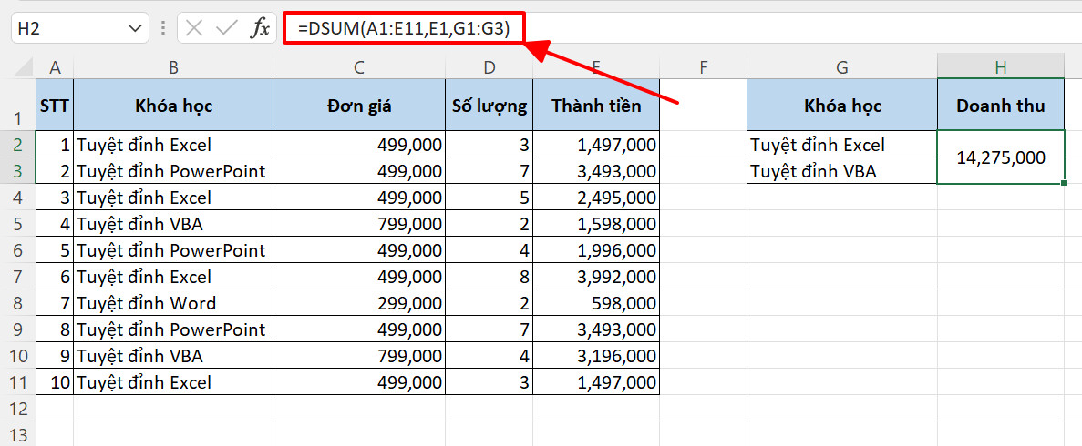Select column D header
Screen dimensions: 1082x446
(x=489, y=66)
